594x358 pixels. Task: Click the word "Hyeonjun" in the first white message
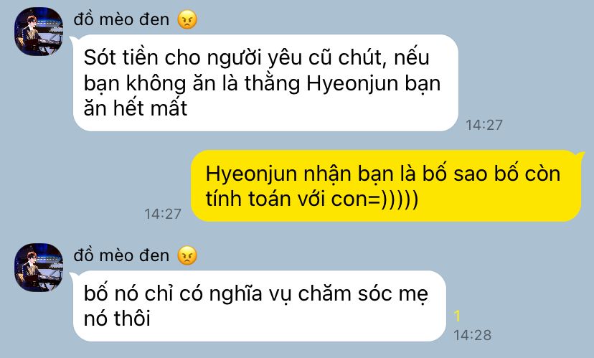[352, 84]
